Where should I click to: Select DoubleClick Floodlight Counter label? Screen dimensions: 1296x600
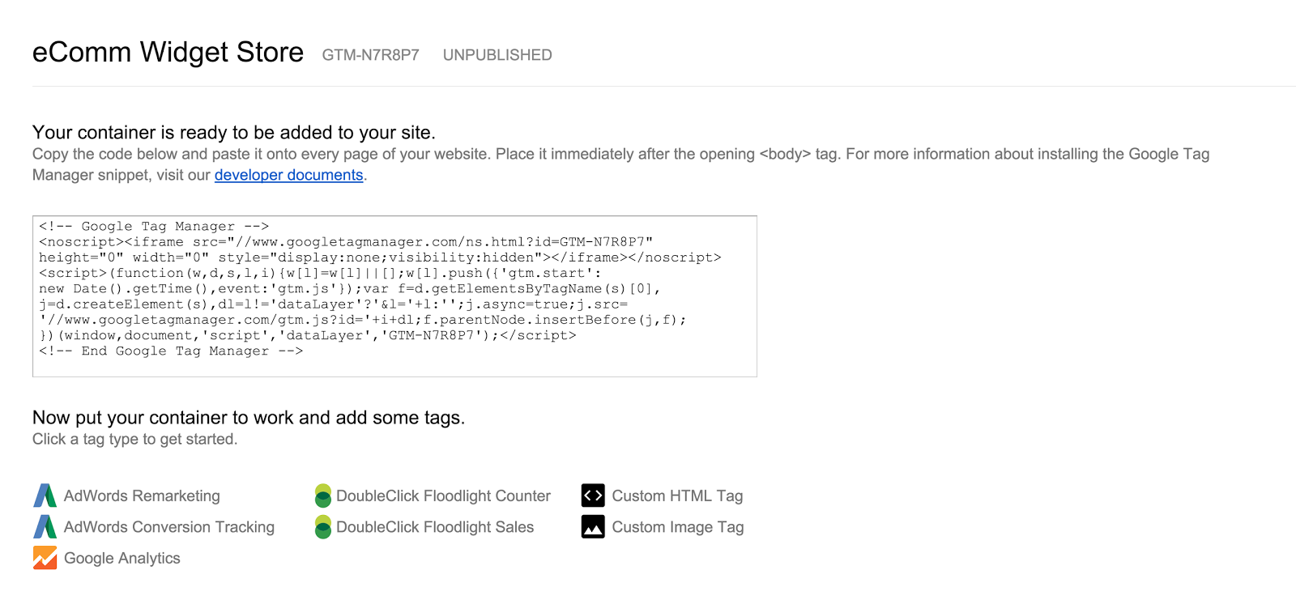point(443,496)
